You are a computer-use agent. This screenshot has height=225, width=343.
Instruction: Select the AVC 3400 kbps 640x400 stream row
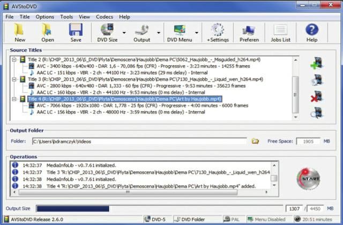coord(143,66)
